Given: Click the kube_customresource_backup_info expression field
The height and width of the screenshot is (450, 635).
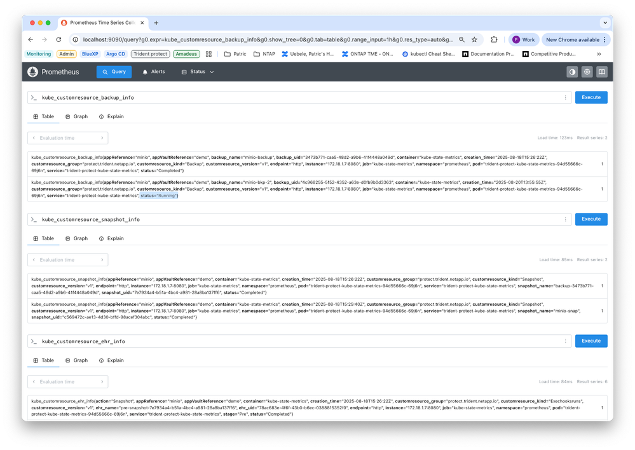Looking at the screenshot, I should [x=299, y=98].
